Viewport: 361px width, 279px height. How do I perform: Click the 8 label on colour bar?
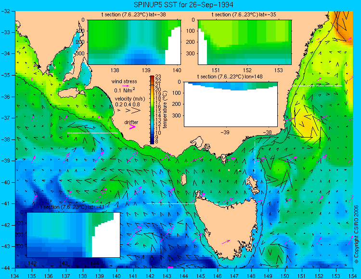[157, 142]
